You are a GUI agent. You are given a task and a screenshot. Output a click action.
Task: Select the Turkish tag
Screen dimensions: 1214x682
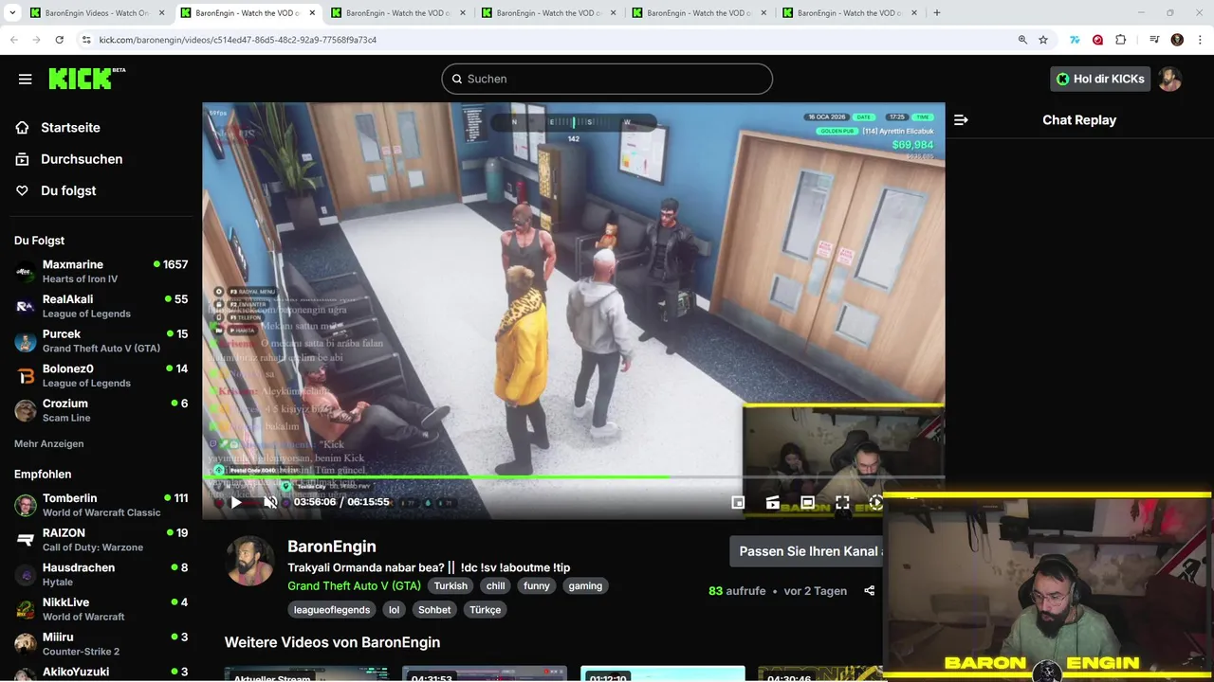451,585
